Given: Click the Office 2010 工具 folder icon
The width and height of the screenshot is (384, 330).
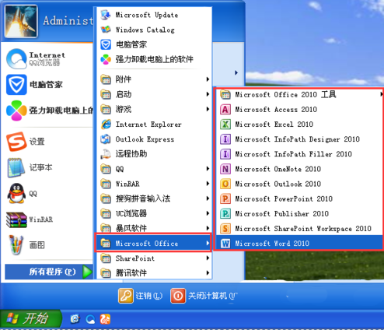Looking at the screenshot, I should tap(225, 95).
